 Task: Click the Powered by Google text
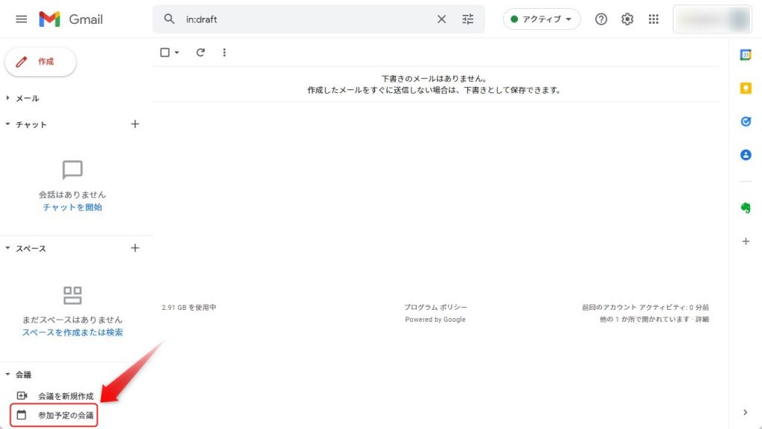[x=435, y=320]
